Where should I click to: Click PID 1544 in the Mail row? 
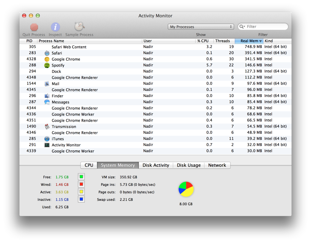click(x=31, y=84)
